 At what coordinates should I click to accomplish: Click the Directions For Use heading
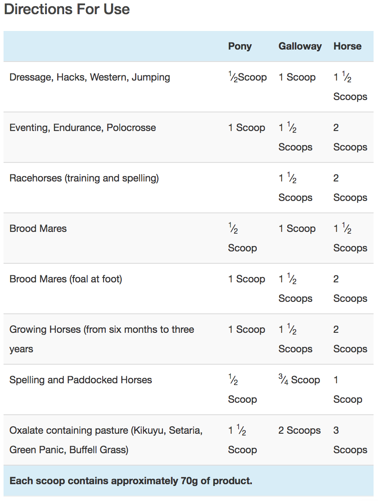point(67,10)
